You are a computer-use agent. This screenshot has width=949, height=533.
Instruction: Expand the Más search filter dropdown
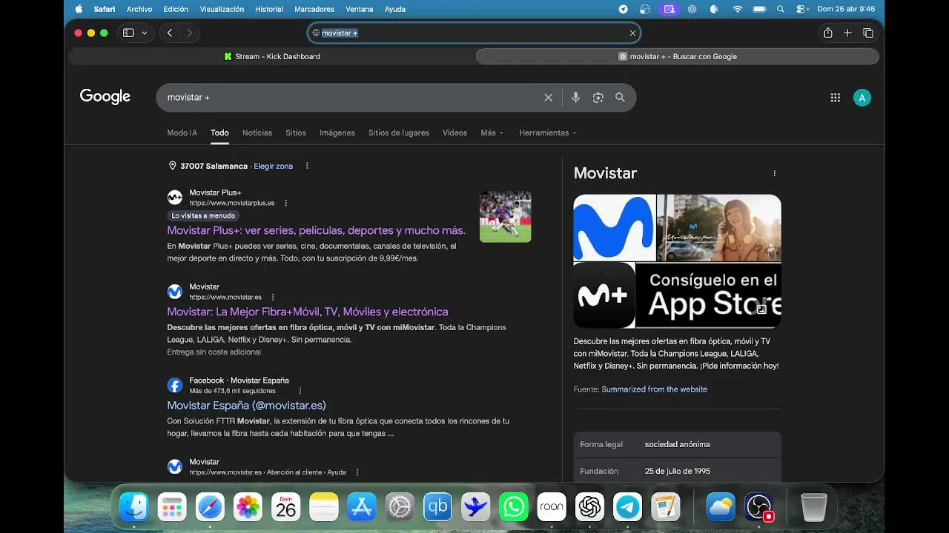tap(492, 133)
